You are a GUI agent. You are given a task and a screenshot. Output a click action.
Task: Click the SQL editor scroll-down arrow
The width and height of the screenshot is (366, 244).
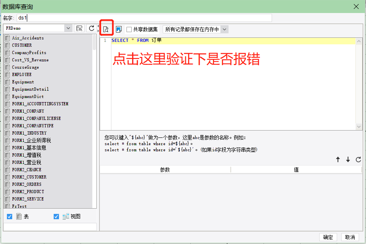(x=359, y=127)
